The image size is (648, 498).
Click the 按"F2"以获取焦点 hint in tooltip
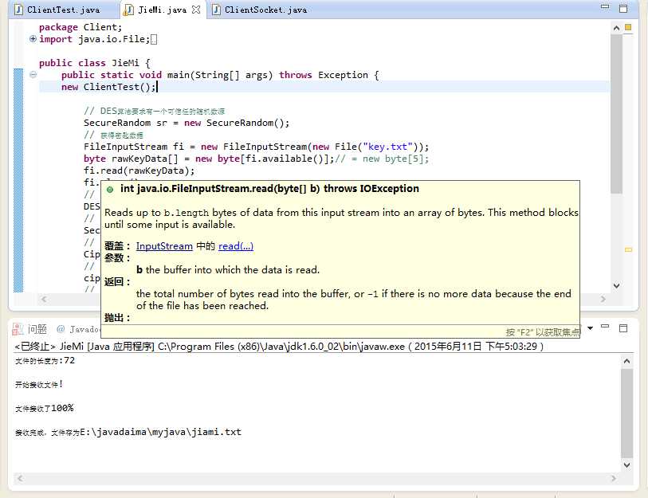pos(543,331)
